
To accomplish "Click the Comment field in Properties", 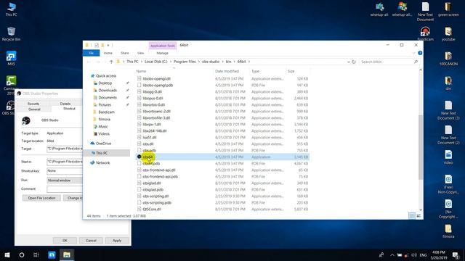I will [65, 188].
